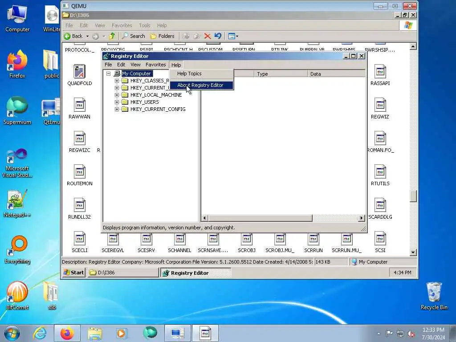Open Windows Explorer from the Windows 7 taskbar
This screenshot has height=342, width=456.
(x=95, y=333)
